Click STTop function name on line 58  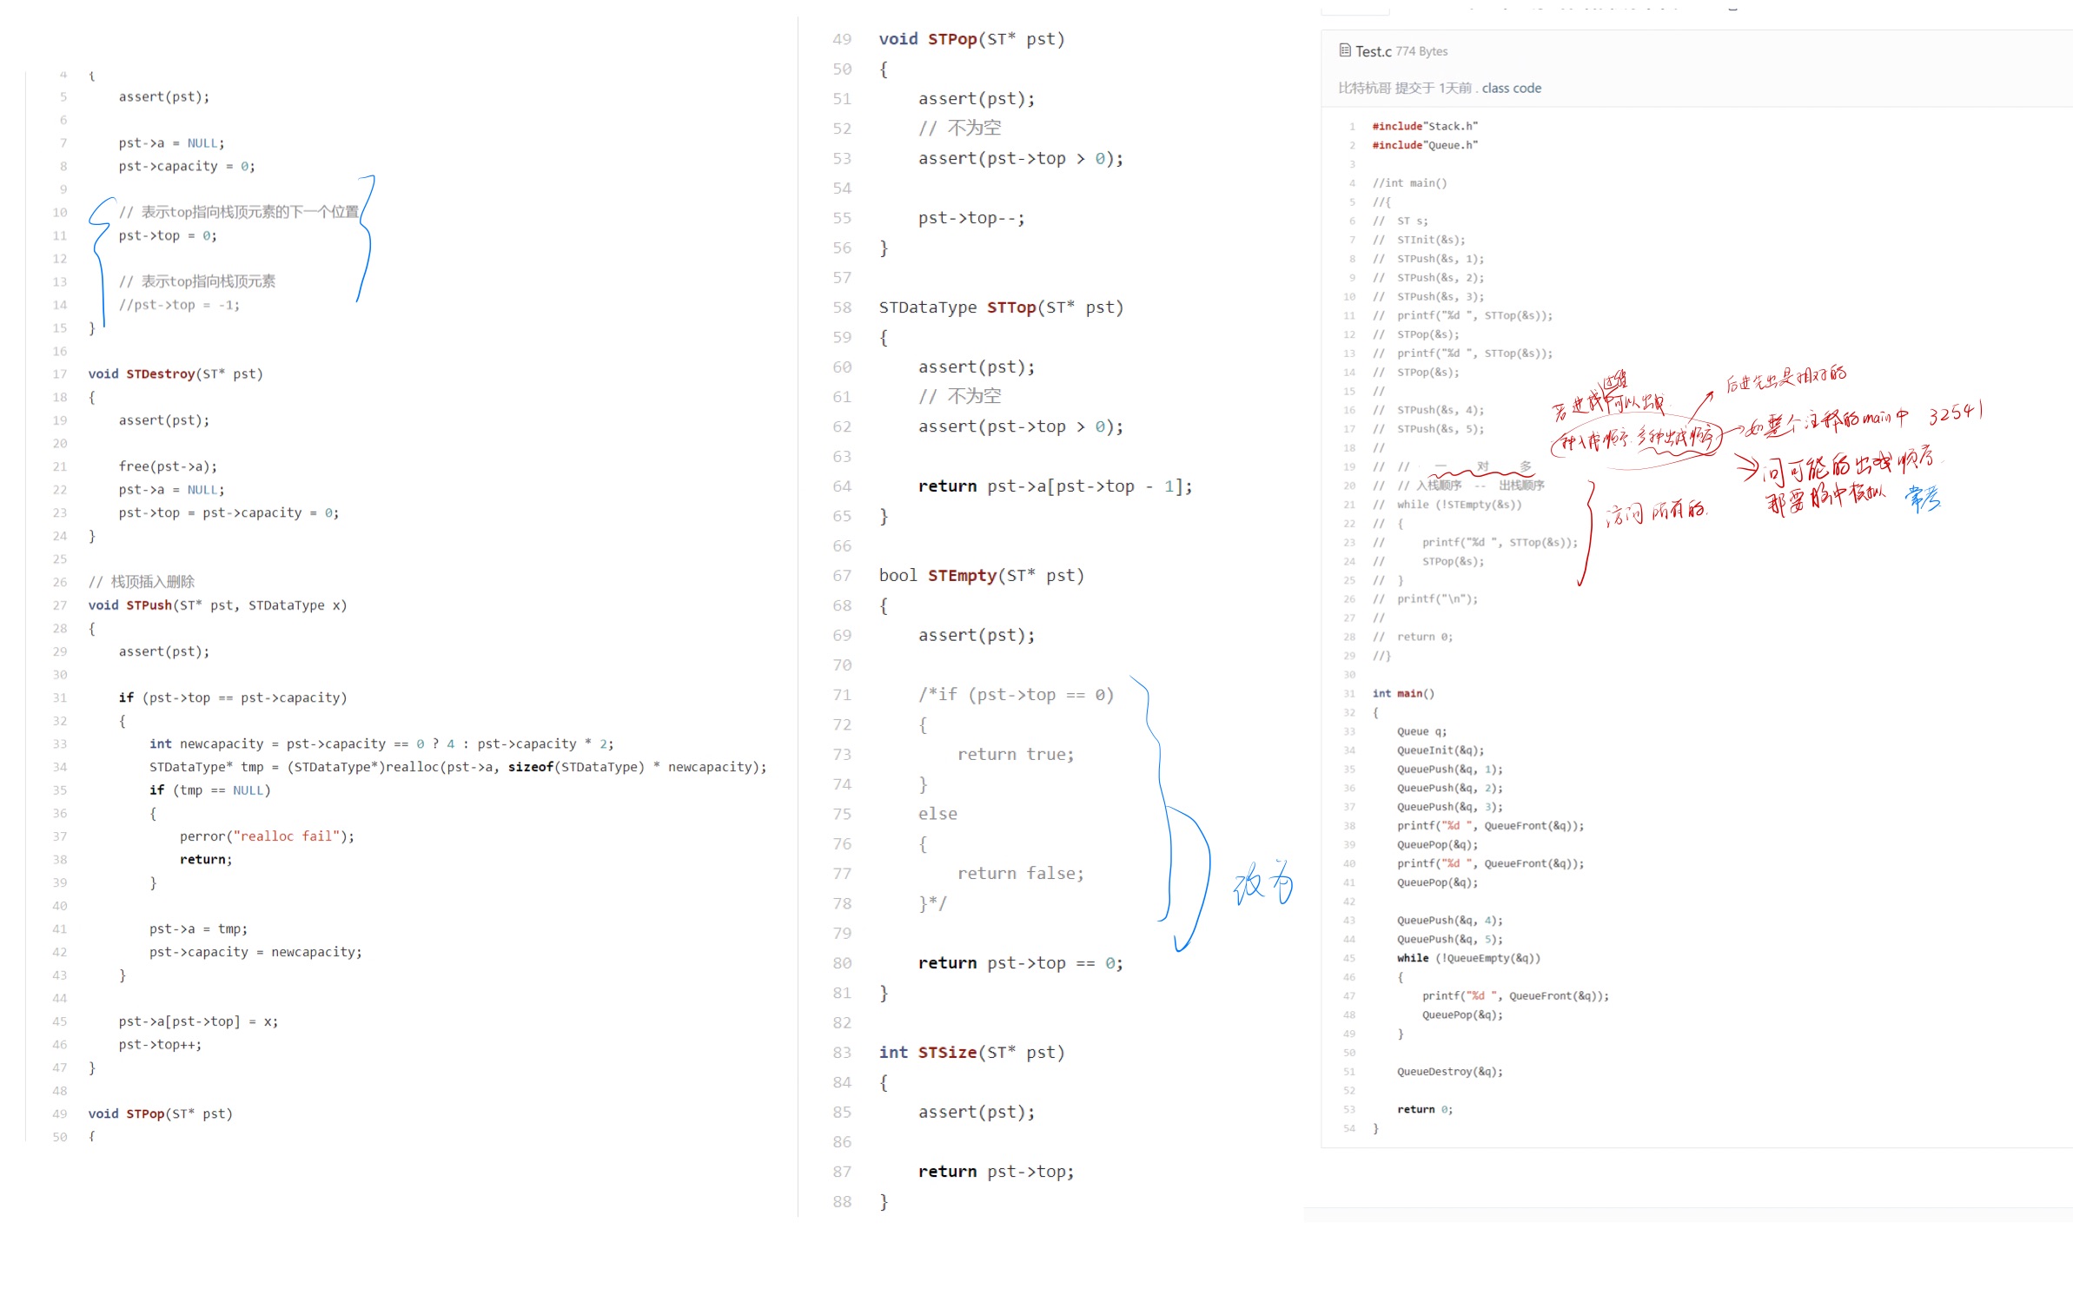[1010, 307]
